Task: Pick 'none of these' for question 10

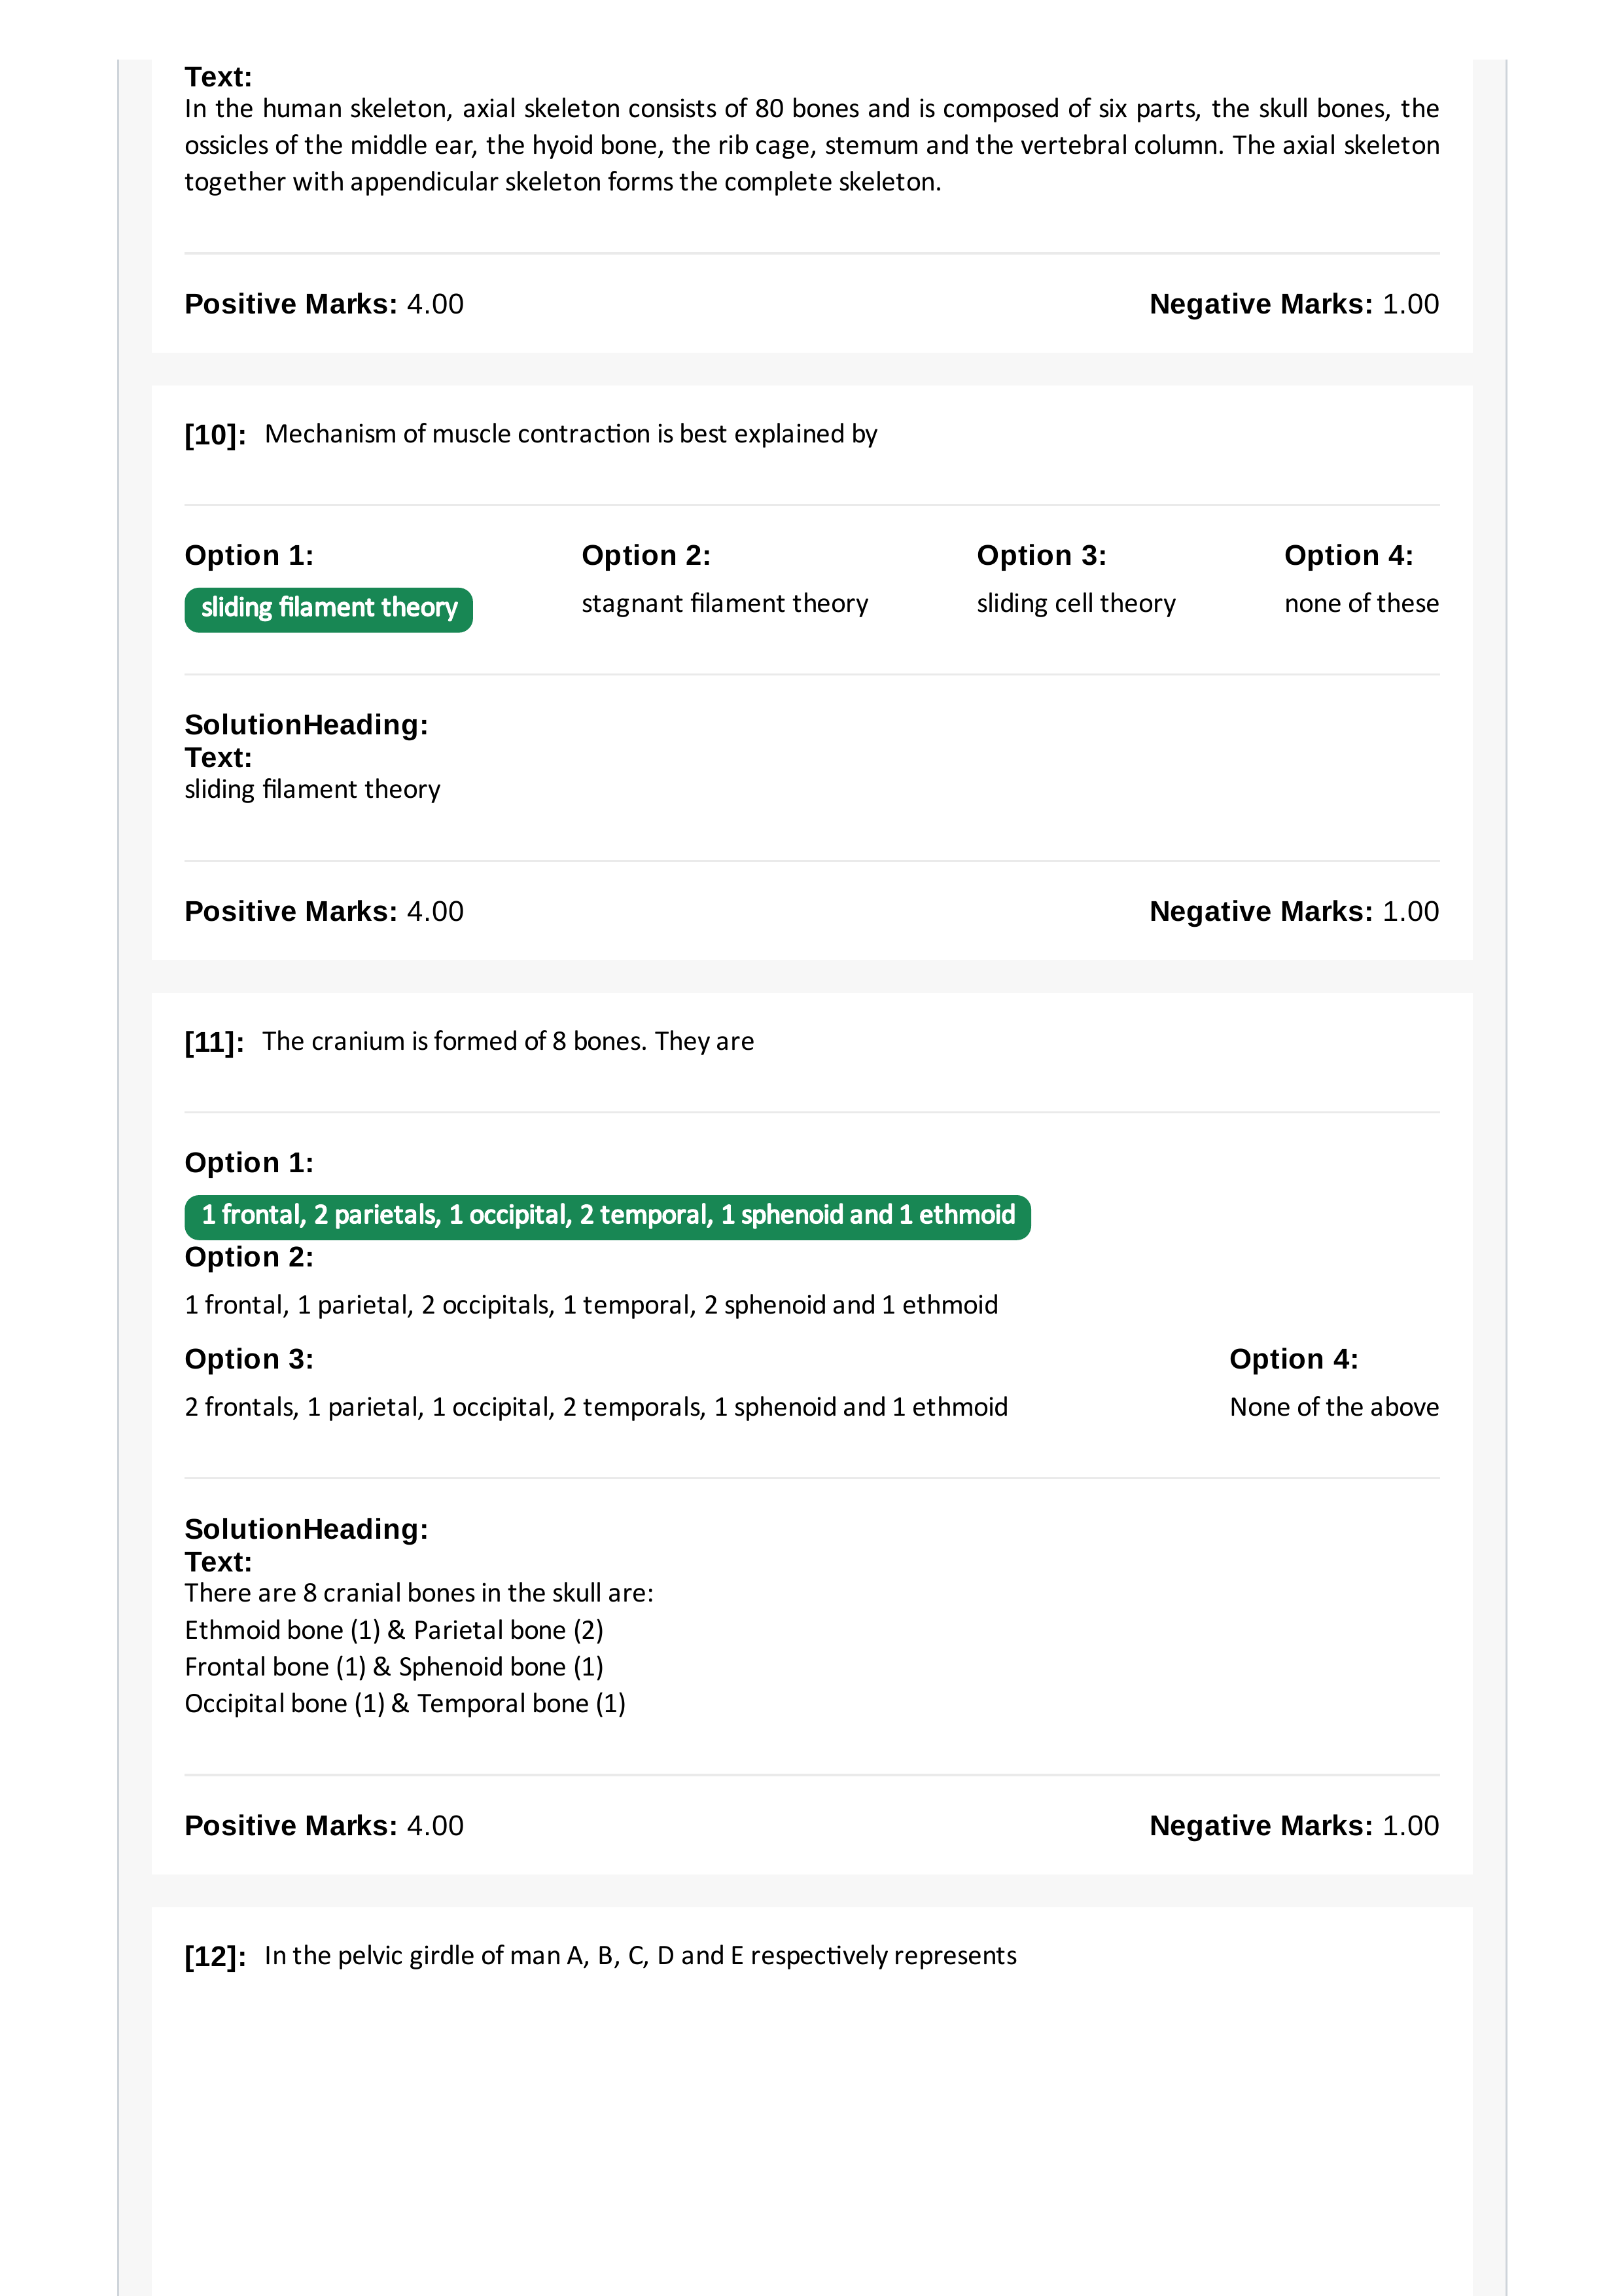Action: coord(1361,604)
